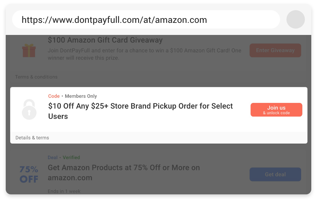Viewport: 317px width, 202px height.
Task: Expand Terms & conditions under giveaway
Action: tap(36, 77)
